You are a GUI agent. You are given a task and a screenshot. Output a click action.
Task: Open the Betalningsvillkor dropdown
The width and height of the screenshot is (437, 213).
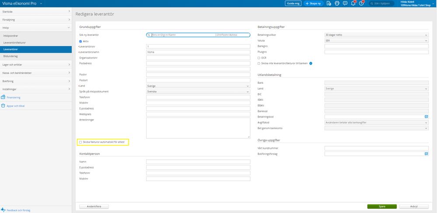[376, 35]
